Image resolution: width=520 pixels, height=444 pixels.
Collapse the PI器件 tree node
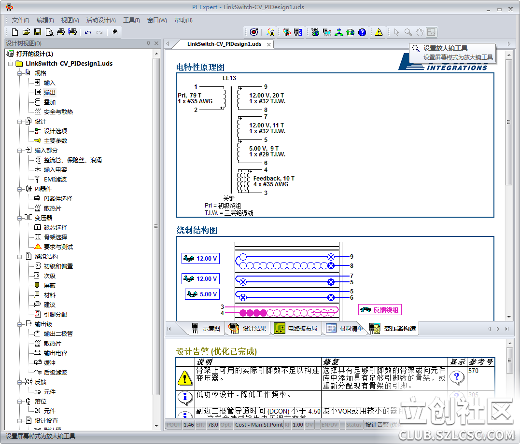[20, 189]
